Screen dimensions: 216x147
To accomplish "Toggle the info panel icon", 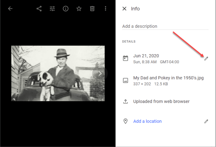I will pos(66,9).
